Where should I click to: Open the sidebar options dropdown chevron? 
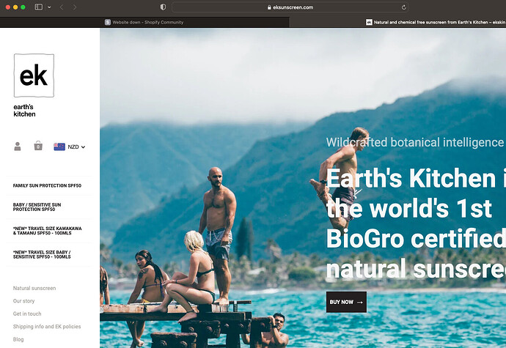(x=49, y=7)
